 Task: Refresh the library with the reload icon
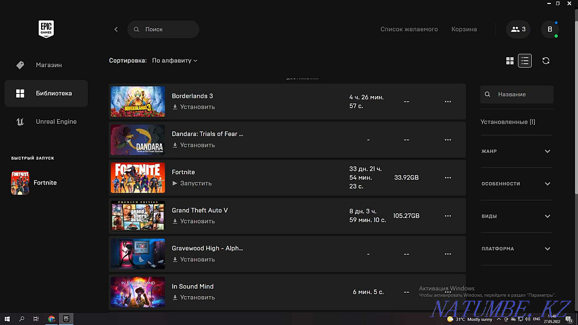point(546,61)
